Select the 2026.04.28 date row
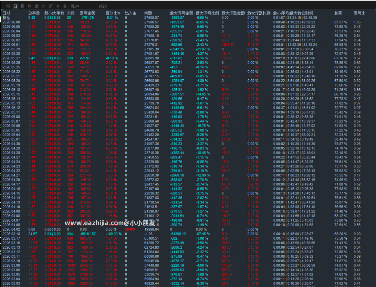This screenshot has height=287, width=376. pyautogui.click(x=11, y=153)
